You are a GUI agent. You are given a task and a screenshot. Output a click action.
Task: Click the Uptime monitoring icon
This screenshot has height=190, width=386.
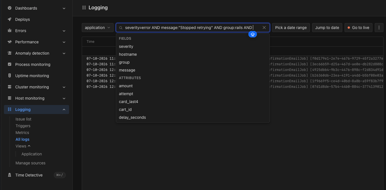tap(10, 76)
